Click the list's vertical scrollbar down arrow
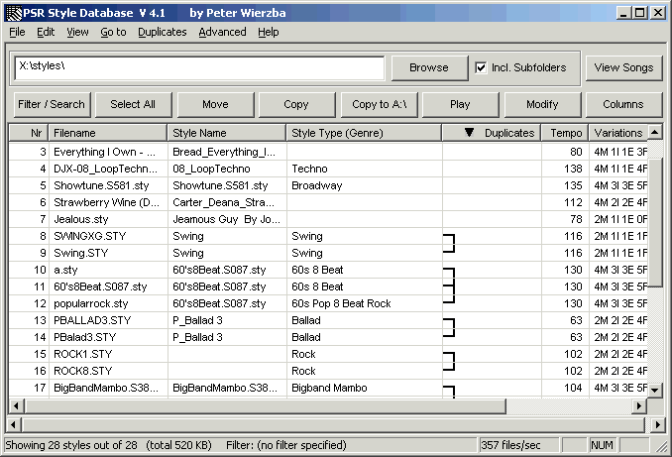This screenshot has height=457, width=672. pyautogui.click(x=654, y=390)
